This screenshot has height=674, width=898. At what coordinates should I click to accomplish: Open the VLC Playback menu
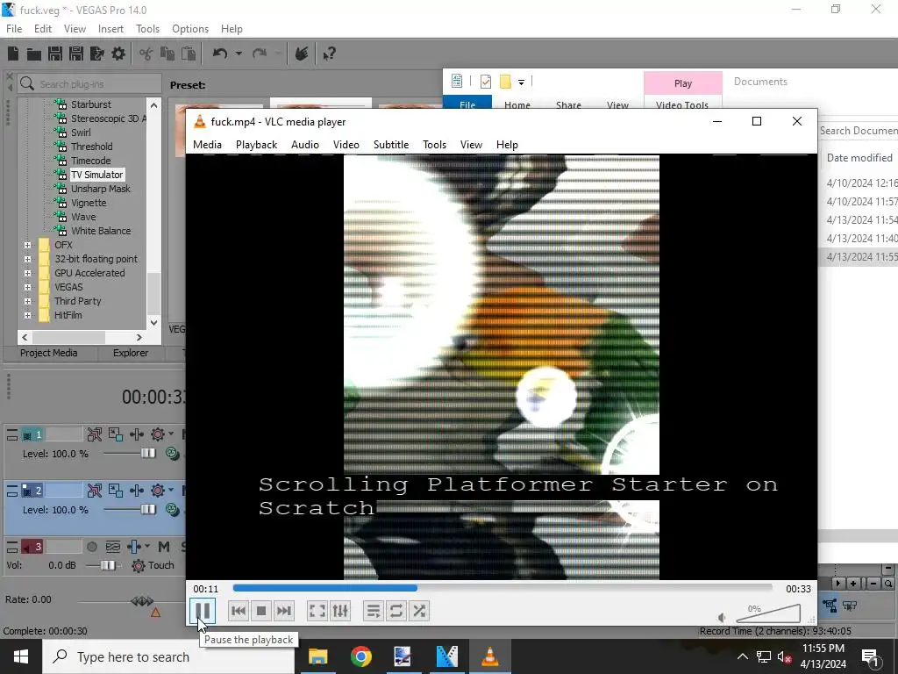point(257,145)
